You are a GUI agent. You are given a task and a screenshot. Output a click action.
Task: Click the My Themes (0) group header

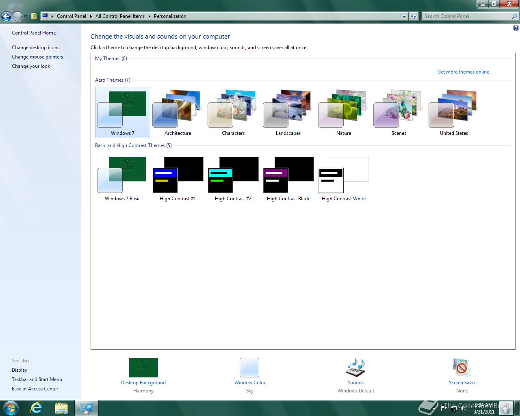click(111, 58)
